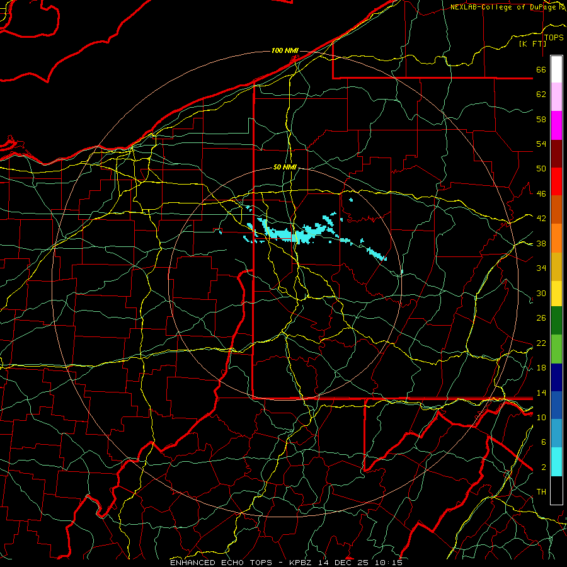Click the "TH" threshold legend label
567x567 pixels.
tap(541, 491)
